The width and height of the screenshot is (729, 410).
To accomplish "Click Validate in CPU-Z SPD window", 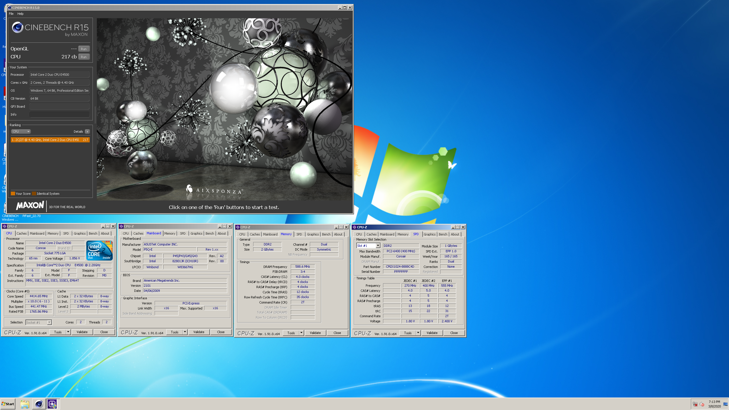I will pos(432,333).
